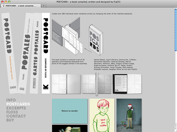This screenshot has width=177, height=132.
Task: Click the Dumont POSTCARD German edition spine
Action: 9,53
